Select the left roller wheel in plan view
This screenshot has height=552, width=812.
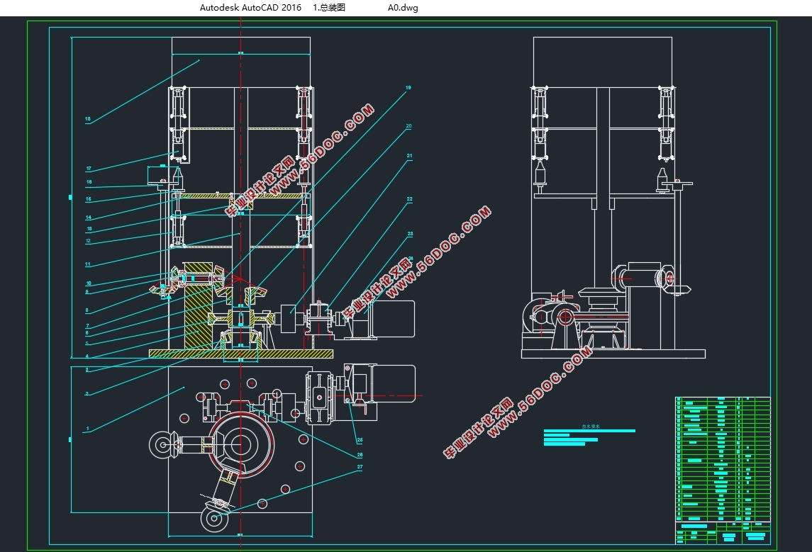(163, 445)
